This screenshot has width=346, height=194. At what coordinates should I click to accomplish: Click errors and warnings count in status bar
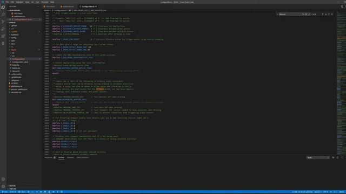(x=22, y=192)
